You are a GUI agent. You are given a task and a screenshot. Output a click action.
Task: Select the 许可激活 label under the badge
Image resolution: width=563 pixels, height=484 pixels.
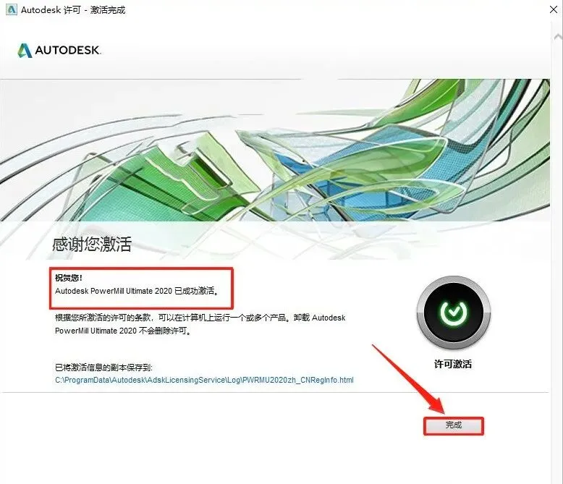tap(453, 364)
